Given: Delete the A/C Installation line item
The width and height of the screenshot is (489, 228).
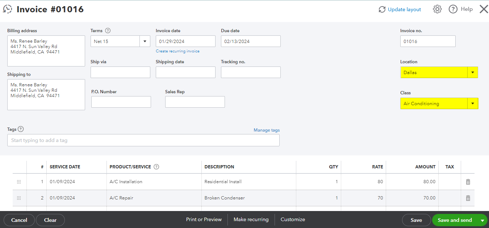Looking at the screenshot, I should [468, 182].
